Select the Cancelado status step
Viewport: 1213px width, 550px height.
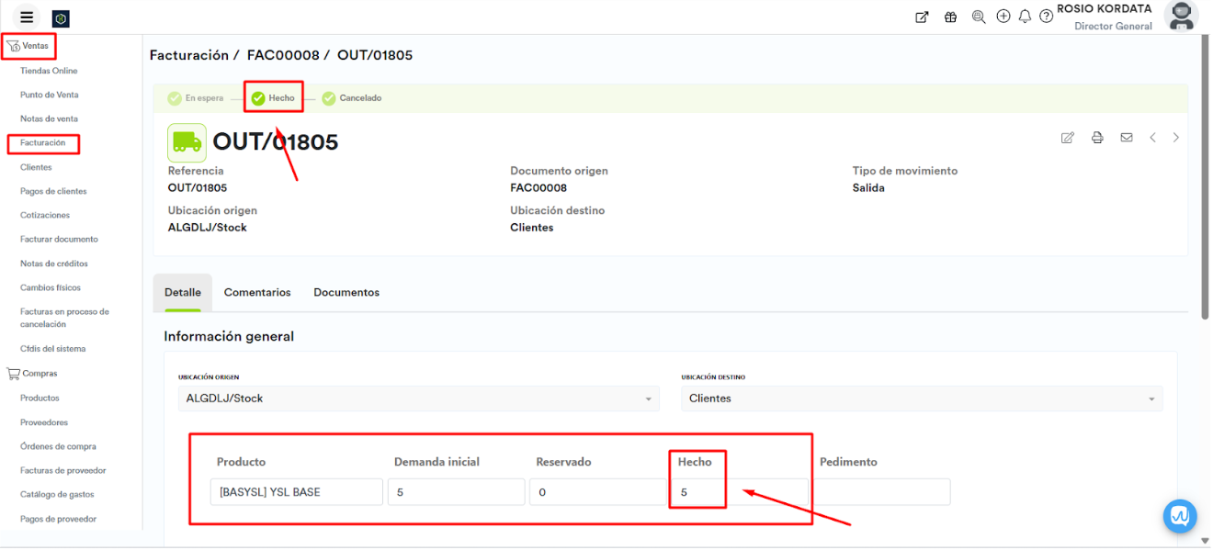[x=351, y=98]
